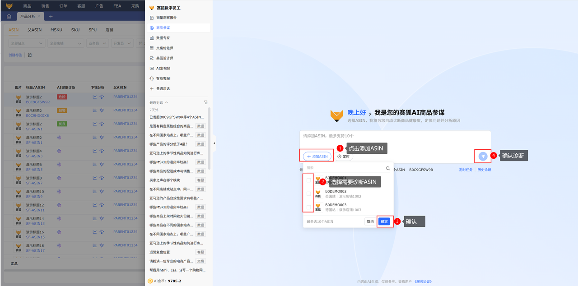Click the paper-plane send diagnosis button
578x286 pixels.
(x=483, y=156)
